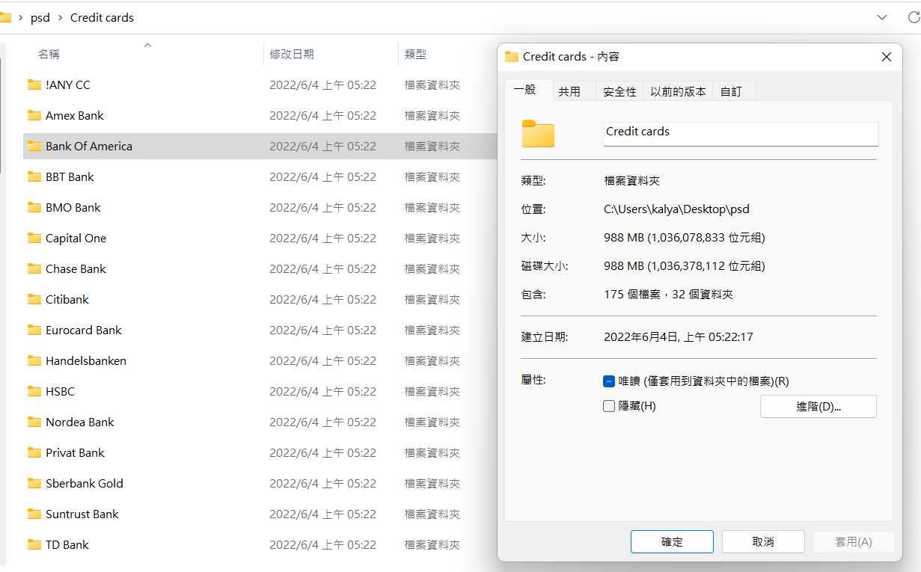This screenshot has width=921, height=572.
Task: Select the Sberbank Gold folder name
Action: click(85, 483)
